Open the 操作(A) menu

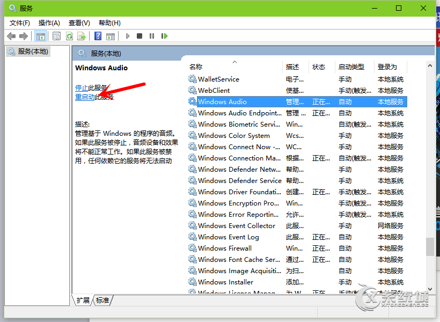tap(49, 23)
